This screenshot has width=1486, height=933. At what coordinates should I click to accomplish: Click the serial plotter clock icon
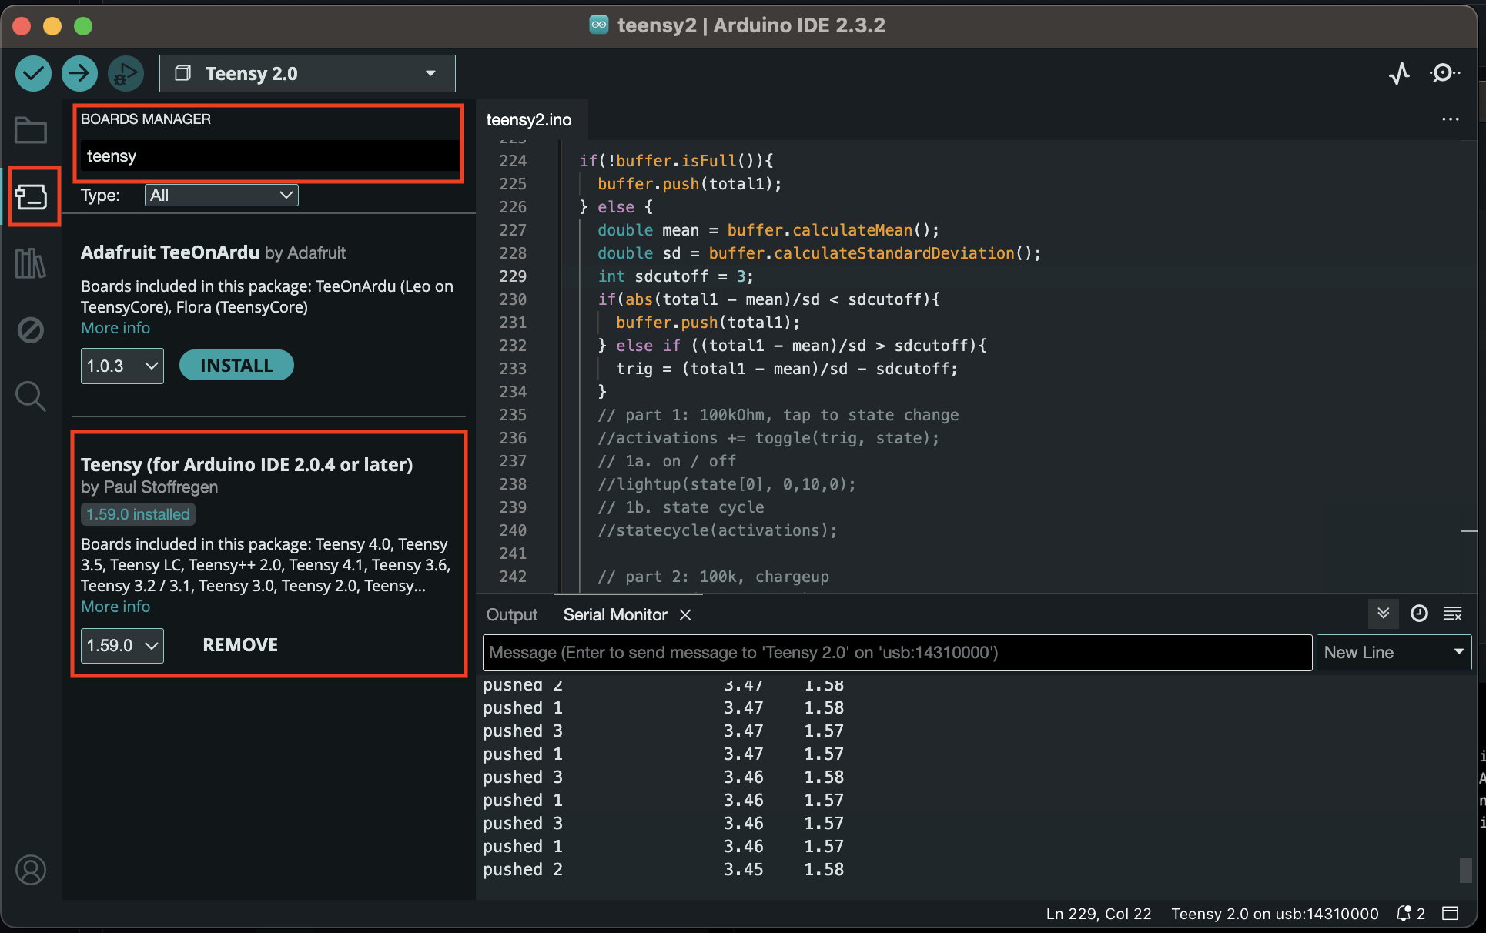point(1418,615)
